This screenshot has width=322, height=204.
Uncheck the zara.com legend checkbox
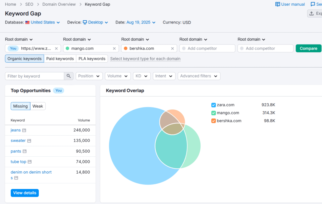click(214, 105)
